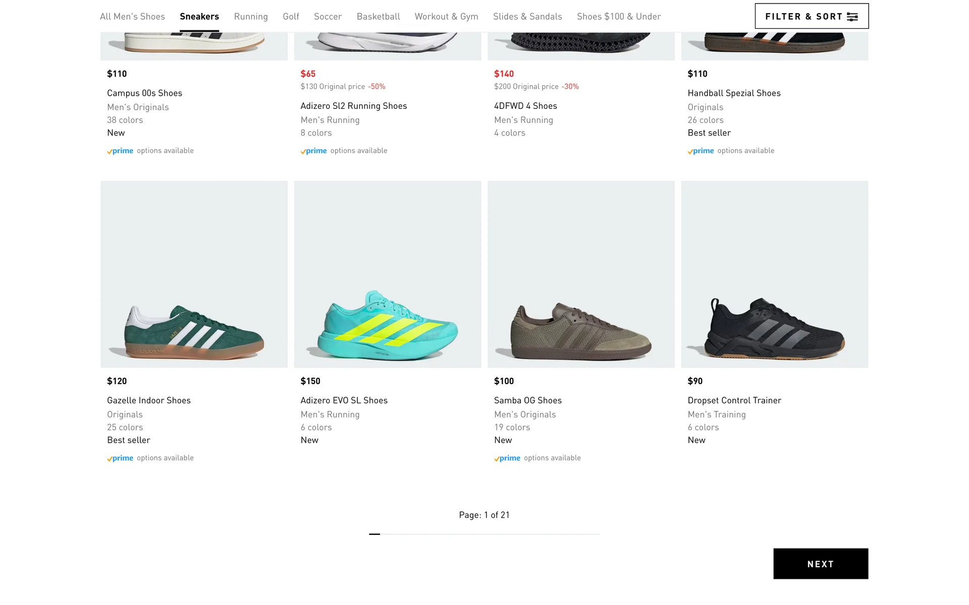Open the brown Samba OG image

pyautogui.click(x=581, y=274)
